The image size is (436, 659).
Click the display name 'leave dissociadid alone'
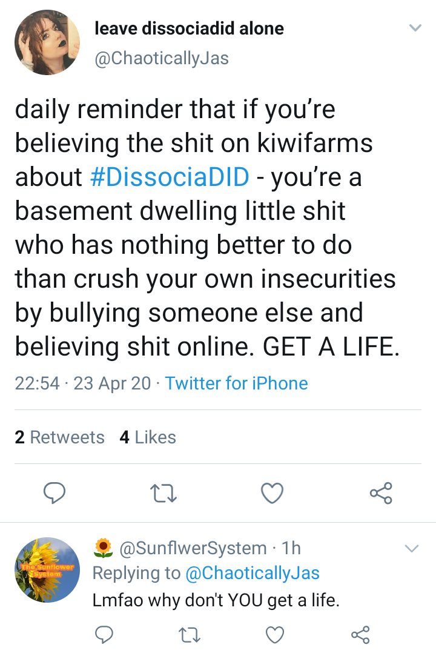(x=190, y=28)
